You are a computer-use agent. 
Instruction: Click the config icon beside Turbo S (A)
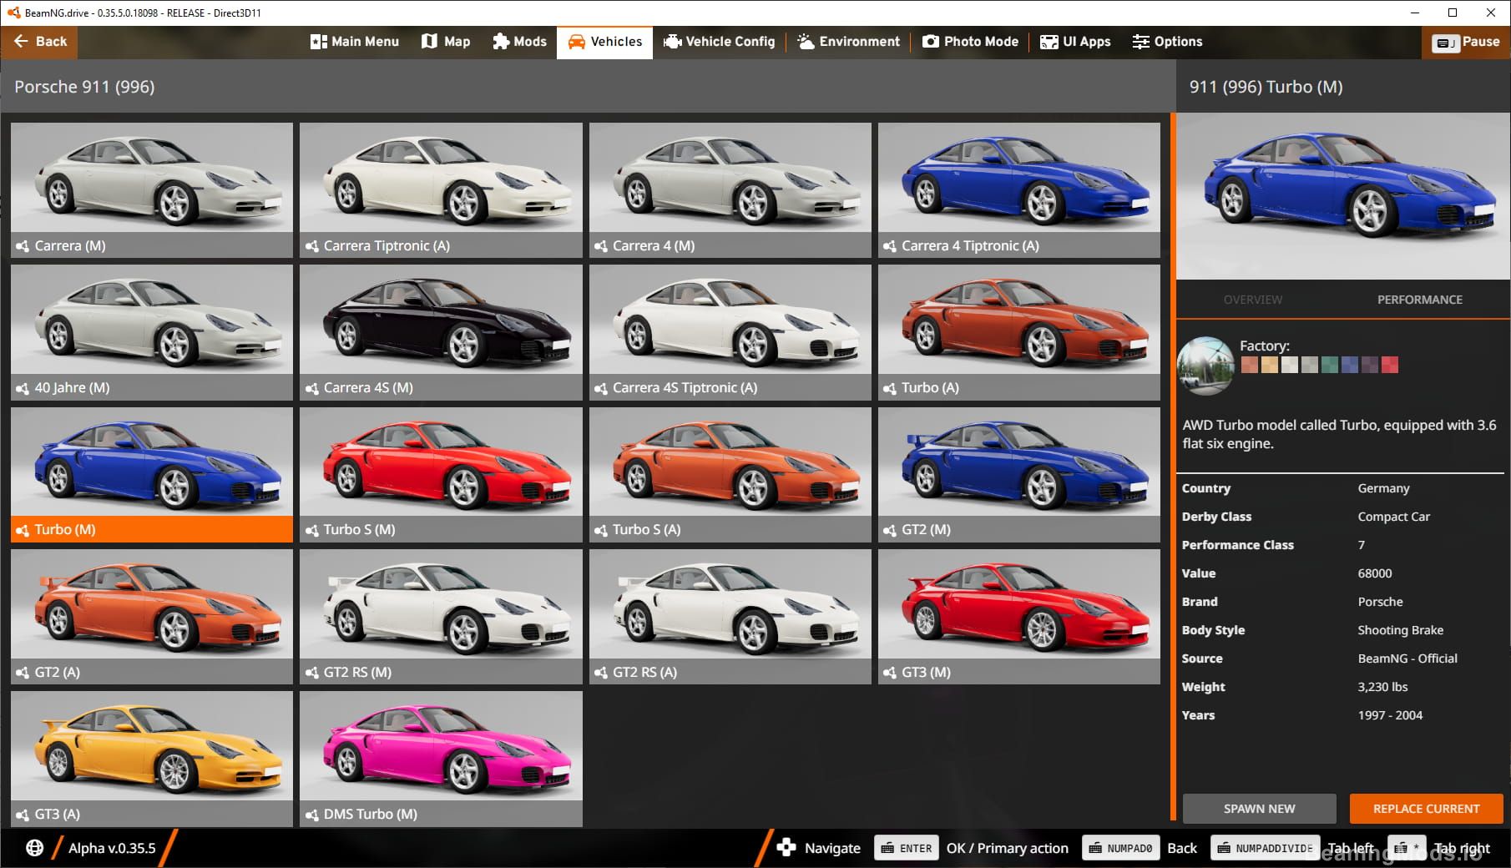point(600,530)
